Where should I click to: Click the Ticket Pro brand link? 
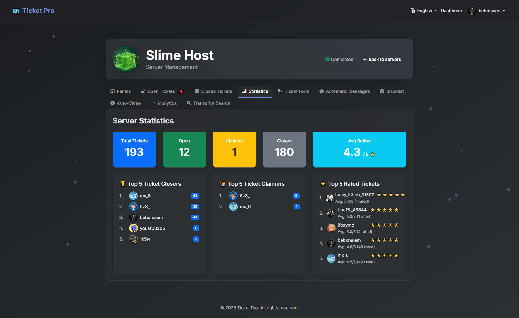[34, 11]
